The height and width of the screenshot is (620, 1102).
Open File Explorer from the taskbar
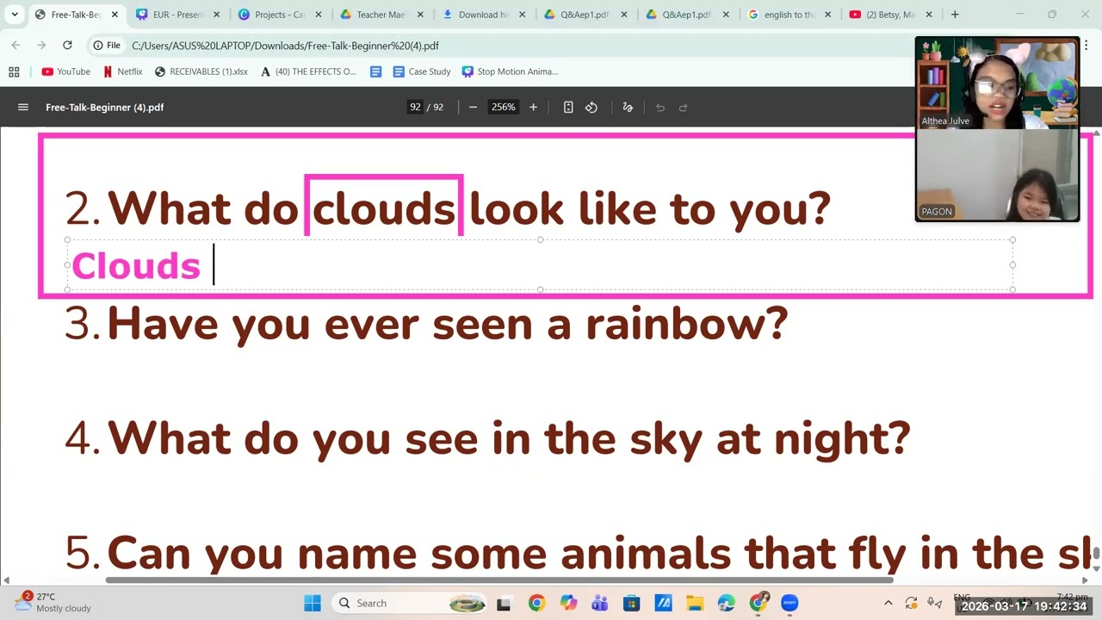coord(695,604)
